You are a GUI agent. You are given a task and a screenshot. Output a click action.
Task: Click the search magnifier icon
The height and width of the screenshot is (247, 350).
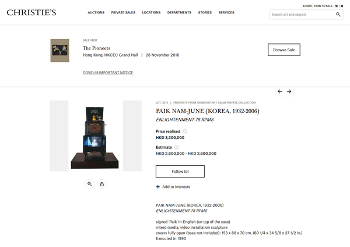[338, 15]
